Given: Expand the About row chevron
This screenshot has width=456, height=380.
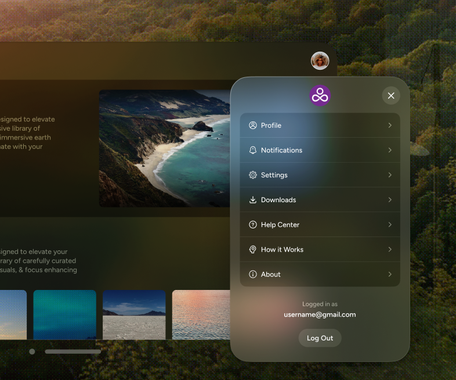Looking at the screenshot, I should point(390,274).
